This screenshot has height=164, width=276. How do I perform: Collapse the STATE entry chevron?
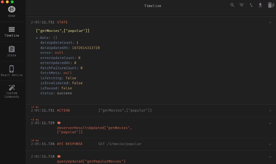[270, 23]
